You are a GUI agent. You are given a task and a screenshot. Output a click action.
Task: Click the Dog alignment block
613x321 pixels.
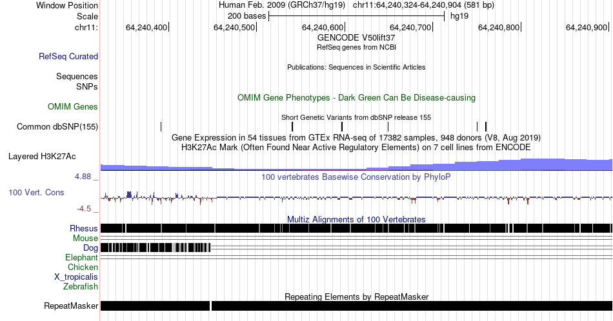pyautogui.click(x=156, y=248)
